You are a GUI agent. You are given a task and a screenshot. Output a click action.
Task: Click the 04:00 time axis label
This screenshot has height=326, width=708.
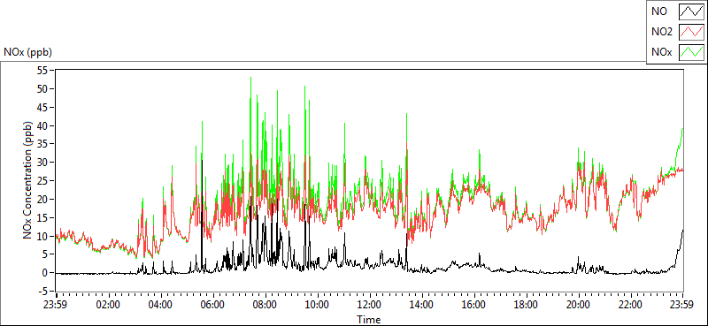pos(161,305)
